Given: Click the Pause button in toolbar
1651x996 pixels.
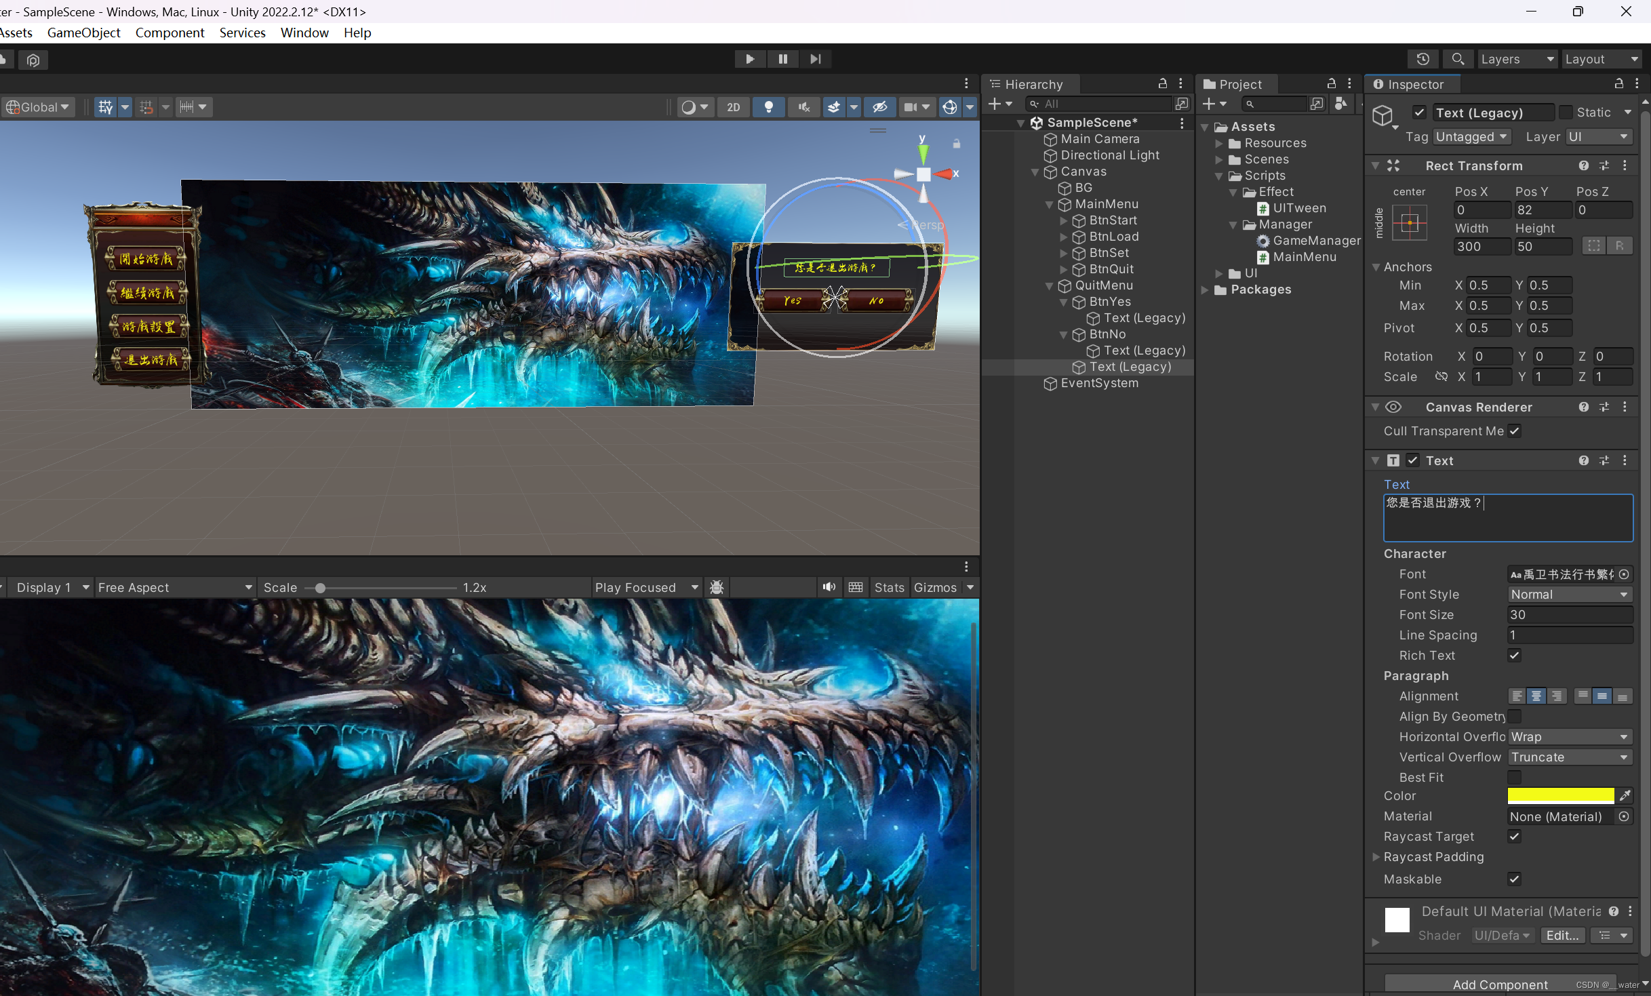Looking at the screenshot, I should [782, 59].
